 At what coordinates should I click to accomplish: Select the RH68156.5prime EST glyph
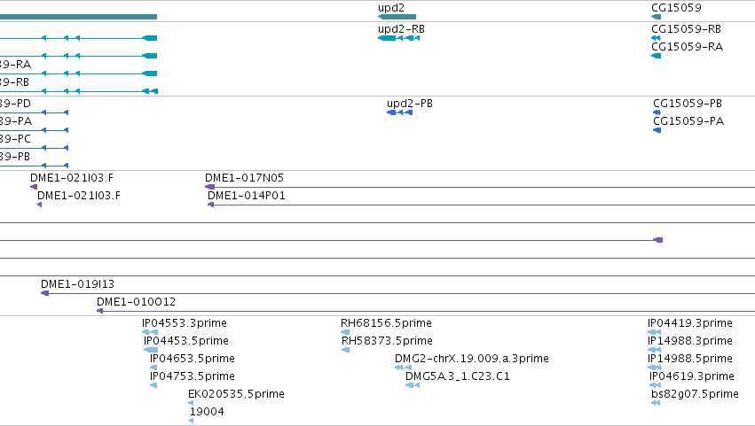pos(345,332)
